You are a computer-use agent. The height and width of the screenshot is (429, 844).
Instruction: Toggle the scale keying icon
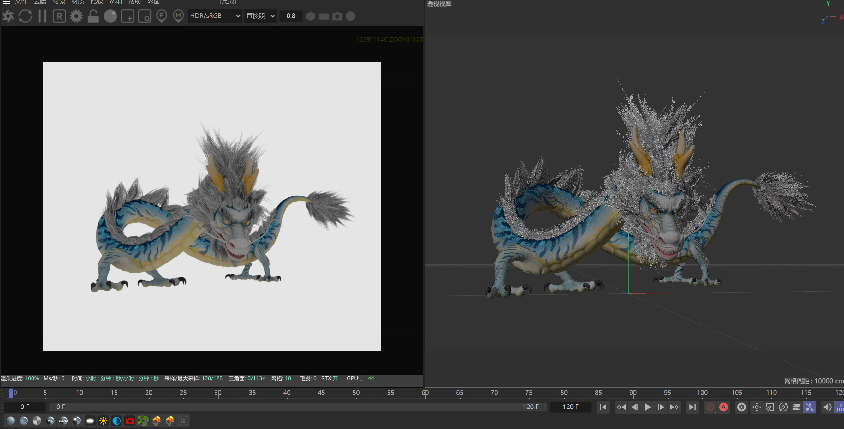pyautogui.click(x=770, y=407)
